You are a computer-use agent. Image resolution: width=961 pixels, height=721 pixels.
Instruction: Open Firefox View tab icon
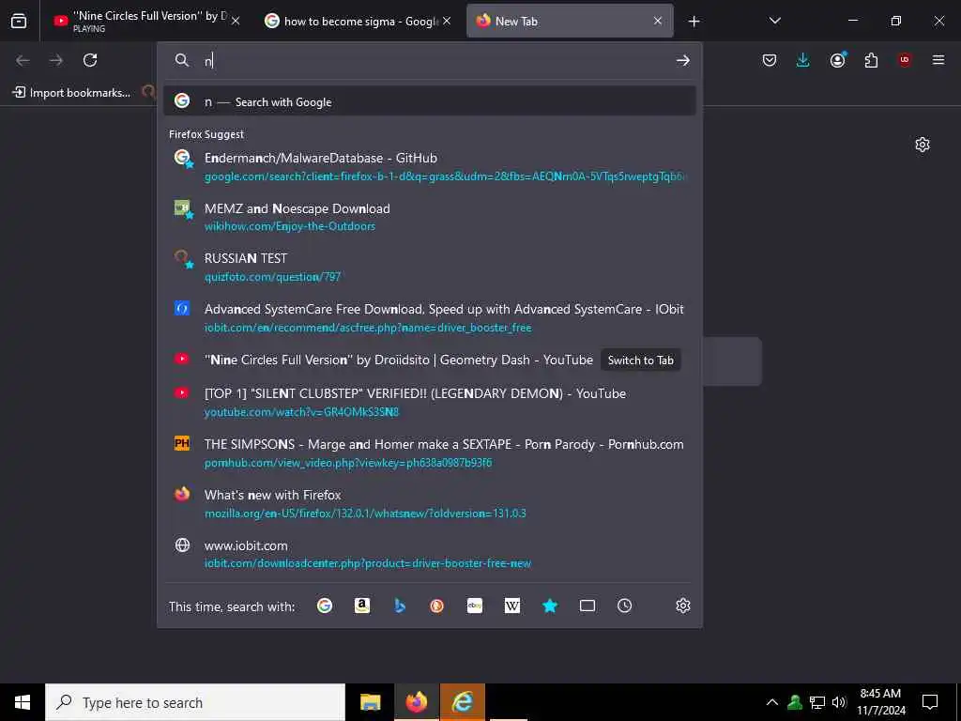tap(19, 21)
